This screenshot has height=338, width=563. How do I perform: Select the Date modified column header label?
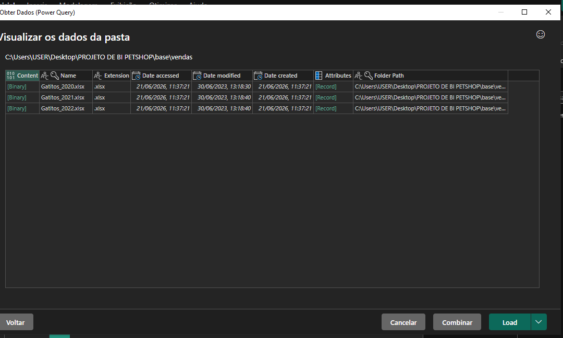pyautogui.click(x=222, y=76)
